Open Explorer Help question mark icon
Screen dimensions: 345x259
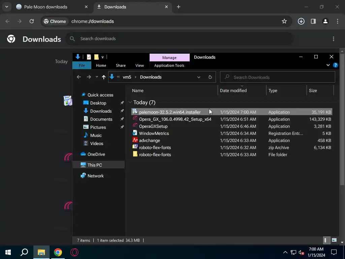[x=335, y=65]
